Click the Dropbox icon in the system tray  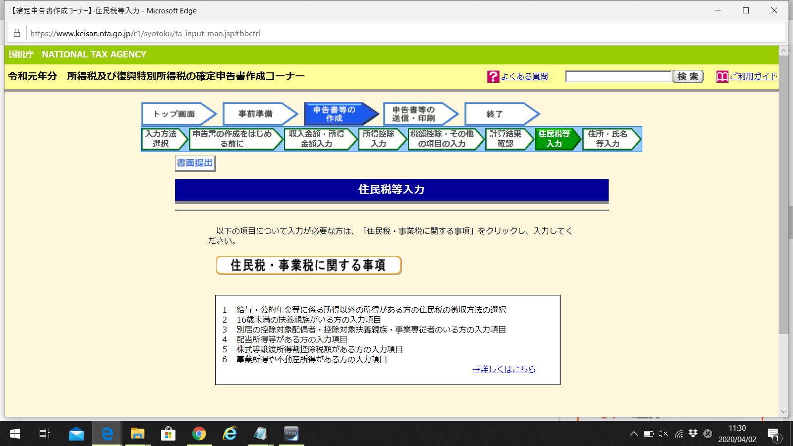[692, 433]
